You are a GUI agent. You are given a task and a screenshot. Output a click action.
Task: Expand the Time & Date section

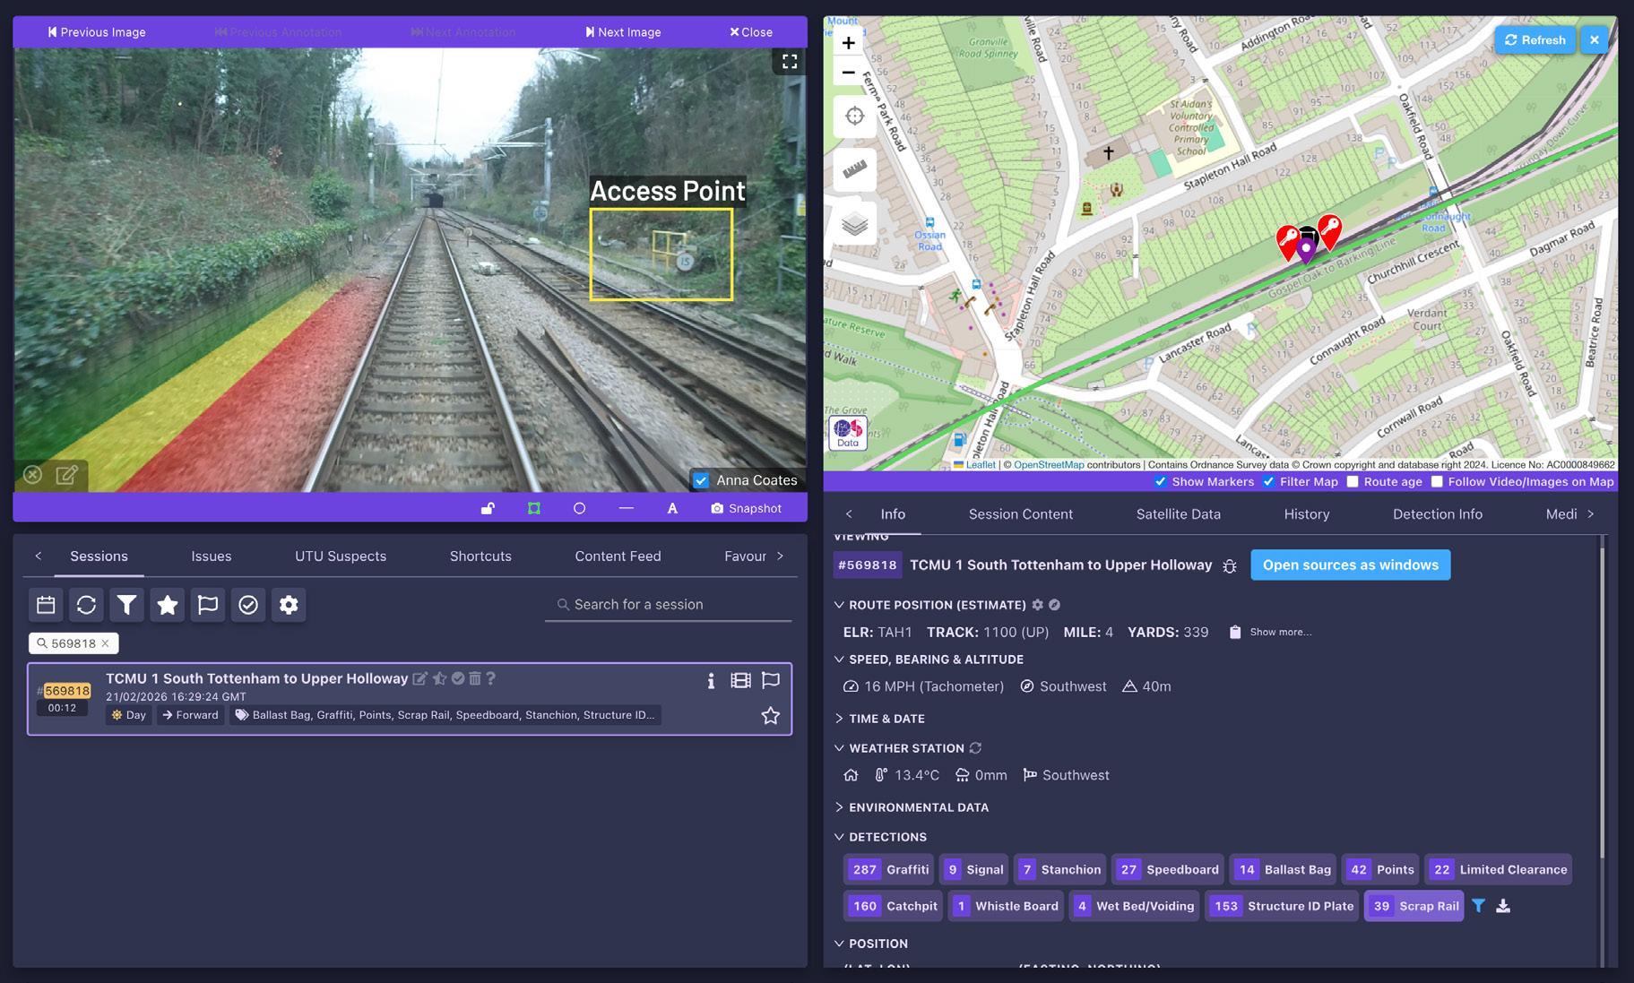tap(839, 719)
